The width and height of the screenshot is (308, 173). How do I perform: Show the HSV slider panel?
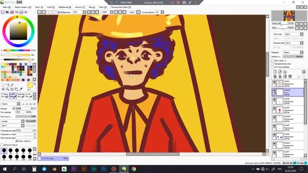(x=12, y=12)
